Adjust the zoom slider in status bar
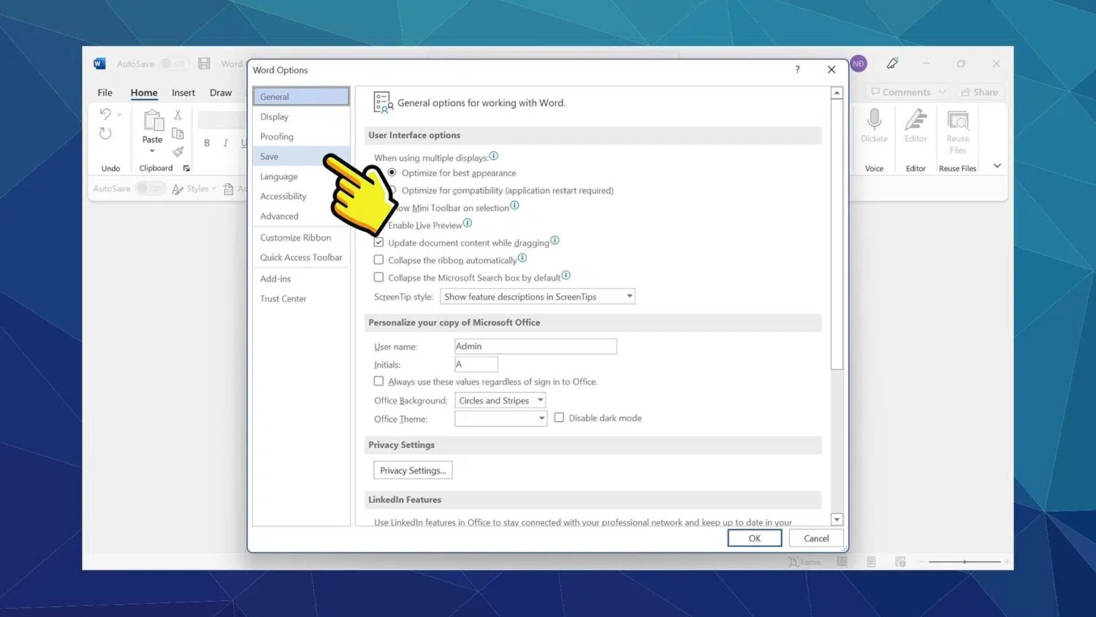The height and width of the screenshot is (617, 1096). click(964, 561)
